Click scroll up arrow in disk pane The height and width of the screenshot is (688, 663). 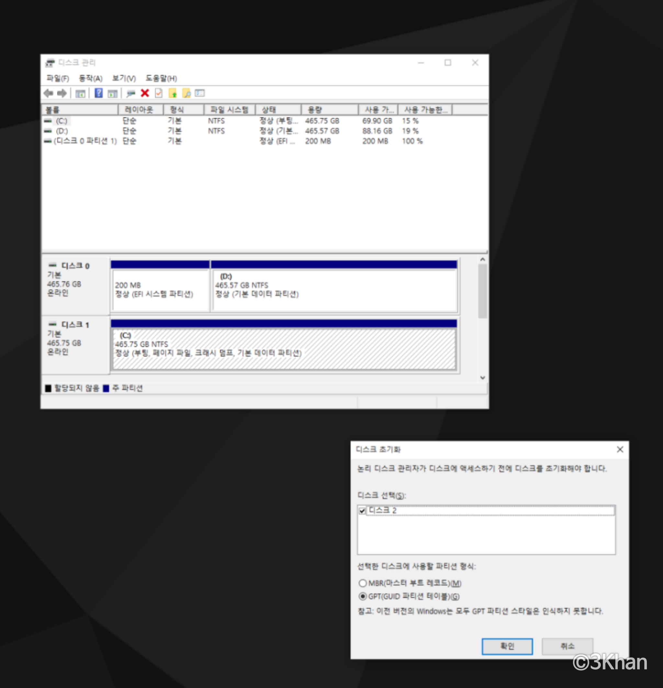click(x=482, y=260)
